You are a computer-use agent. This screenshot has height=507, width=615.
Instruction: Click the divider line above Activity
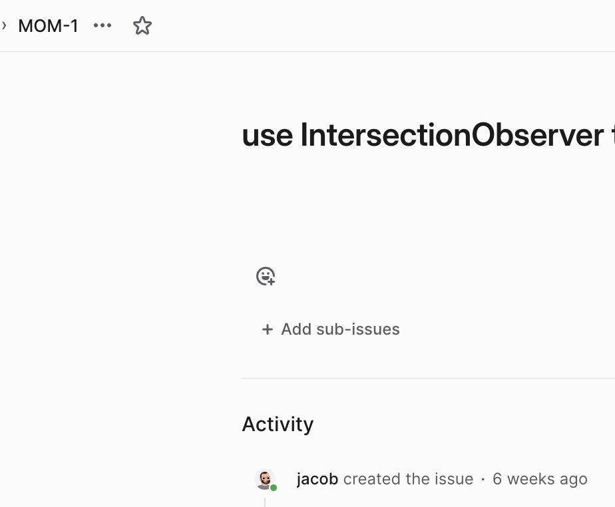pyautogui.click(x=429, y=379)
